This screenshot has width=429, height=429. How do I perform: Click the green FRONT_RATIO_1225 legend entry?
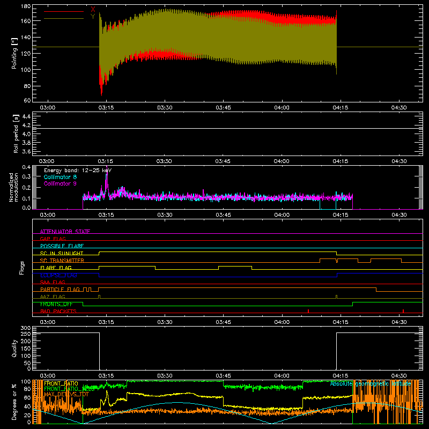[x=69, y=389]
